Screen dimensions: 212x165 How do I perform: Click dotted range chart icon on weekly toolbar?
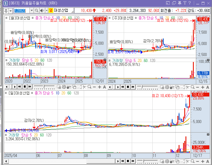tap(182, 87)
